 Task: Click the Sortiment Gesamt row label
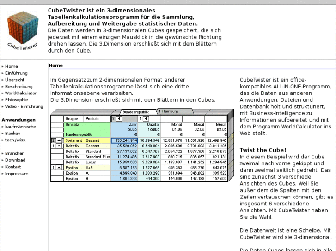point(87,140)
